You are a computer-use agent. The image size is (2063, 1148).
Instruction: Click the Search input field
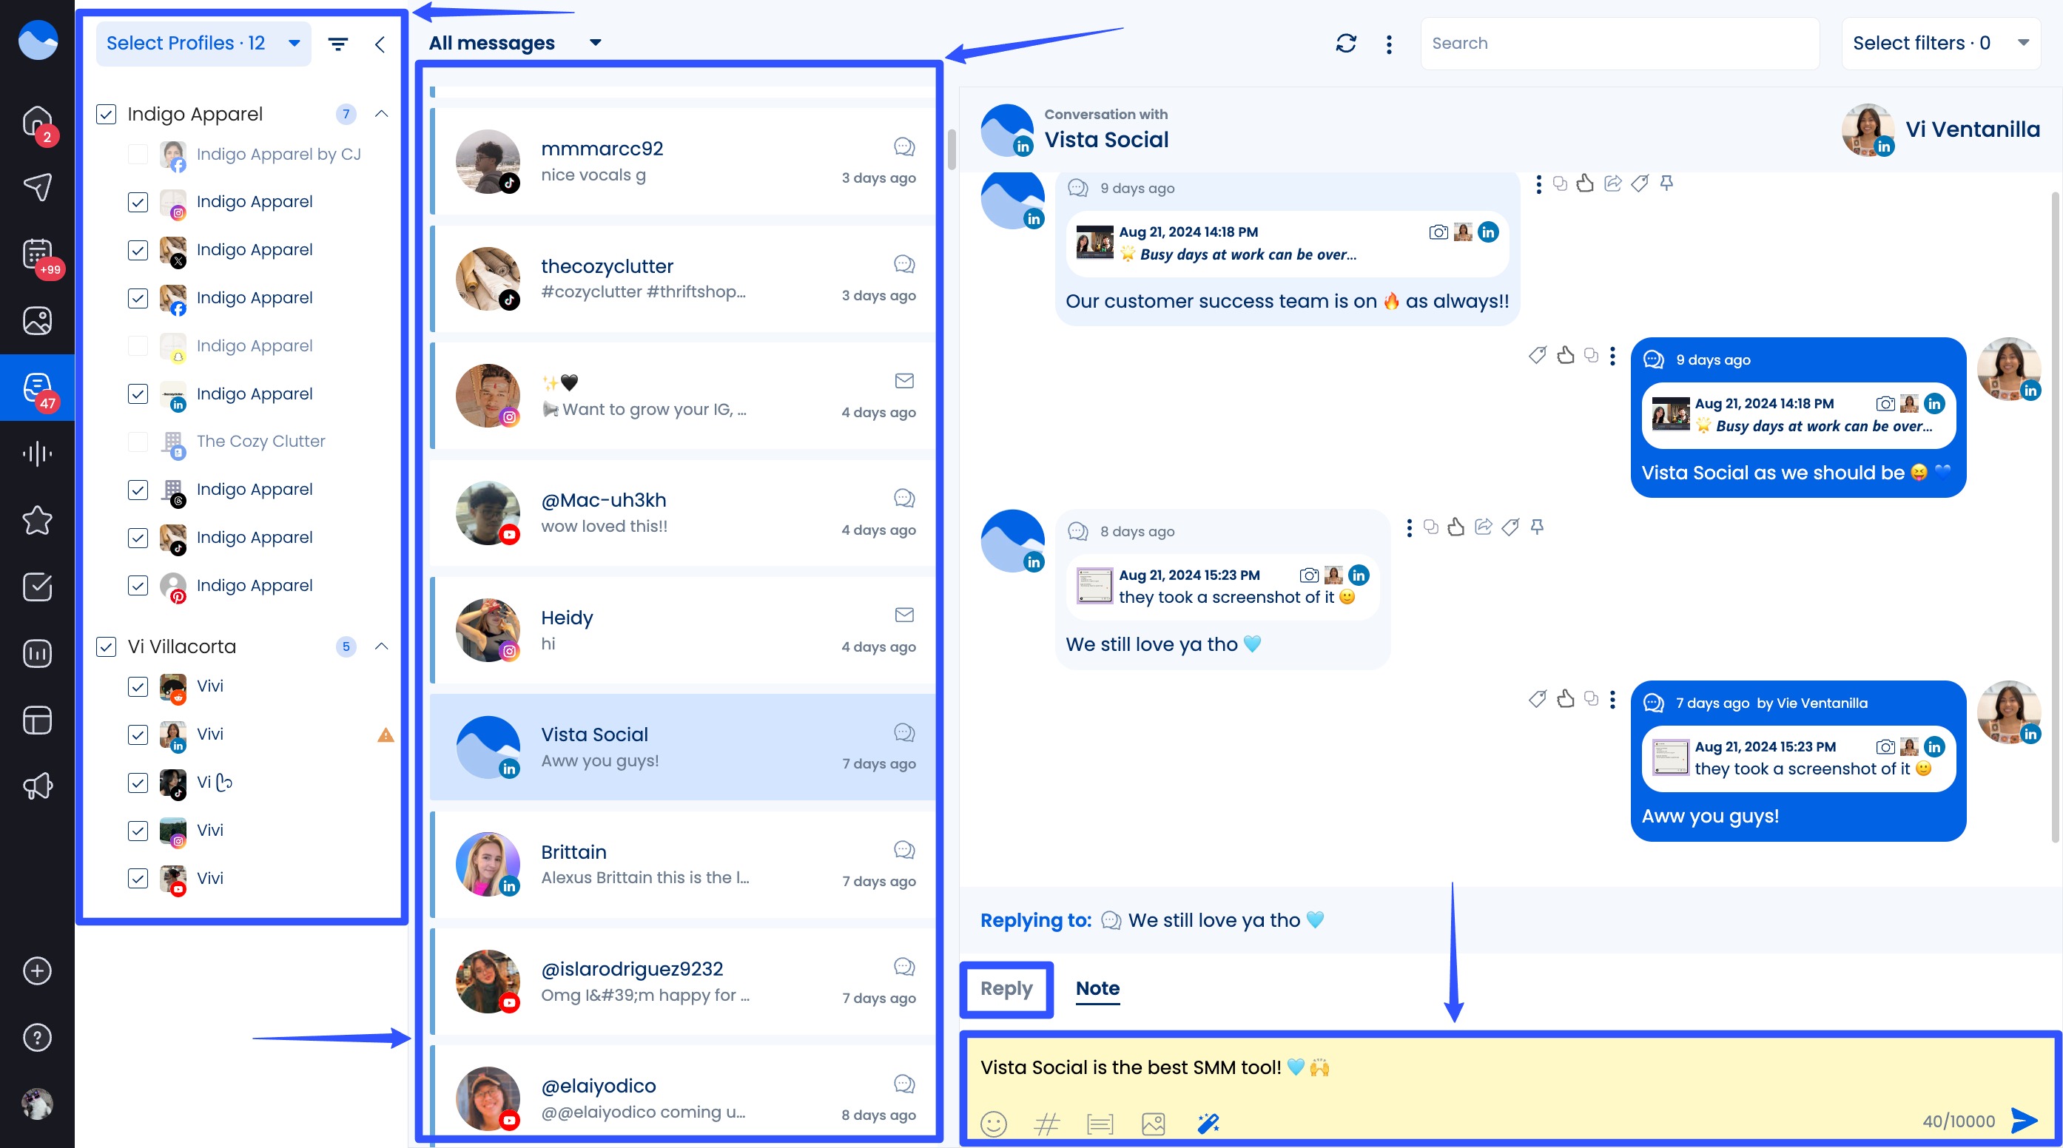point(1618,42)
